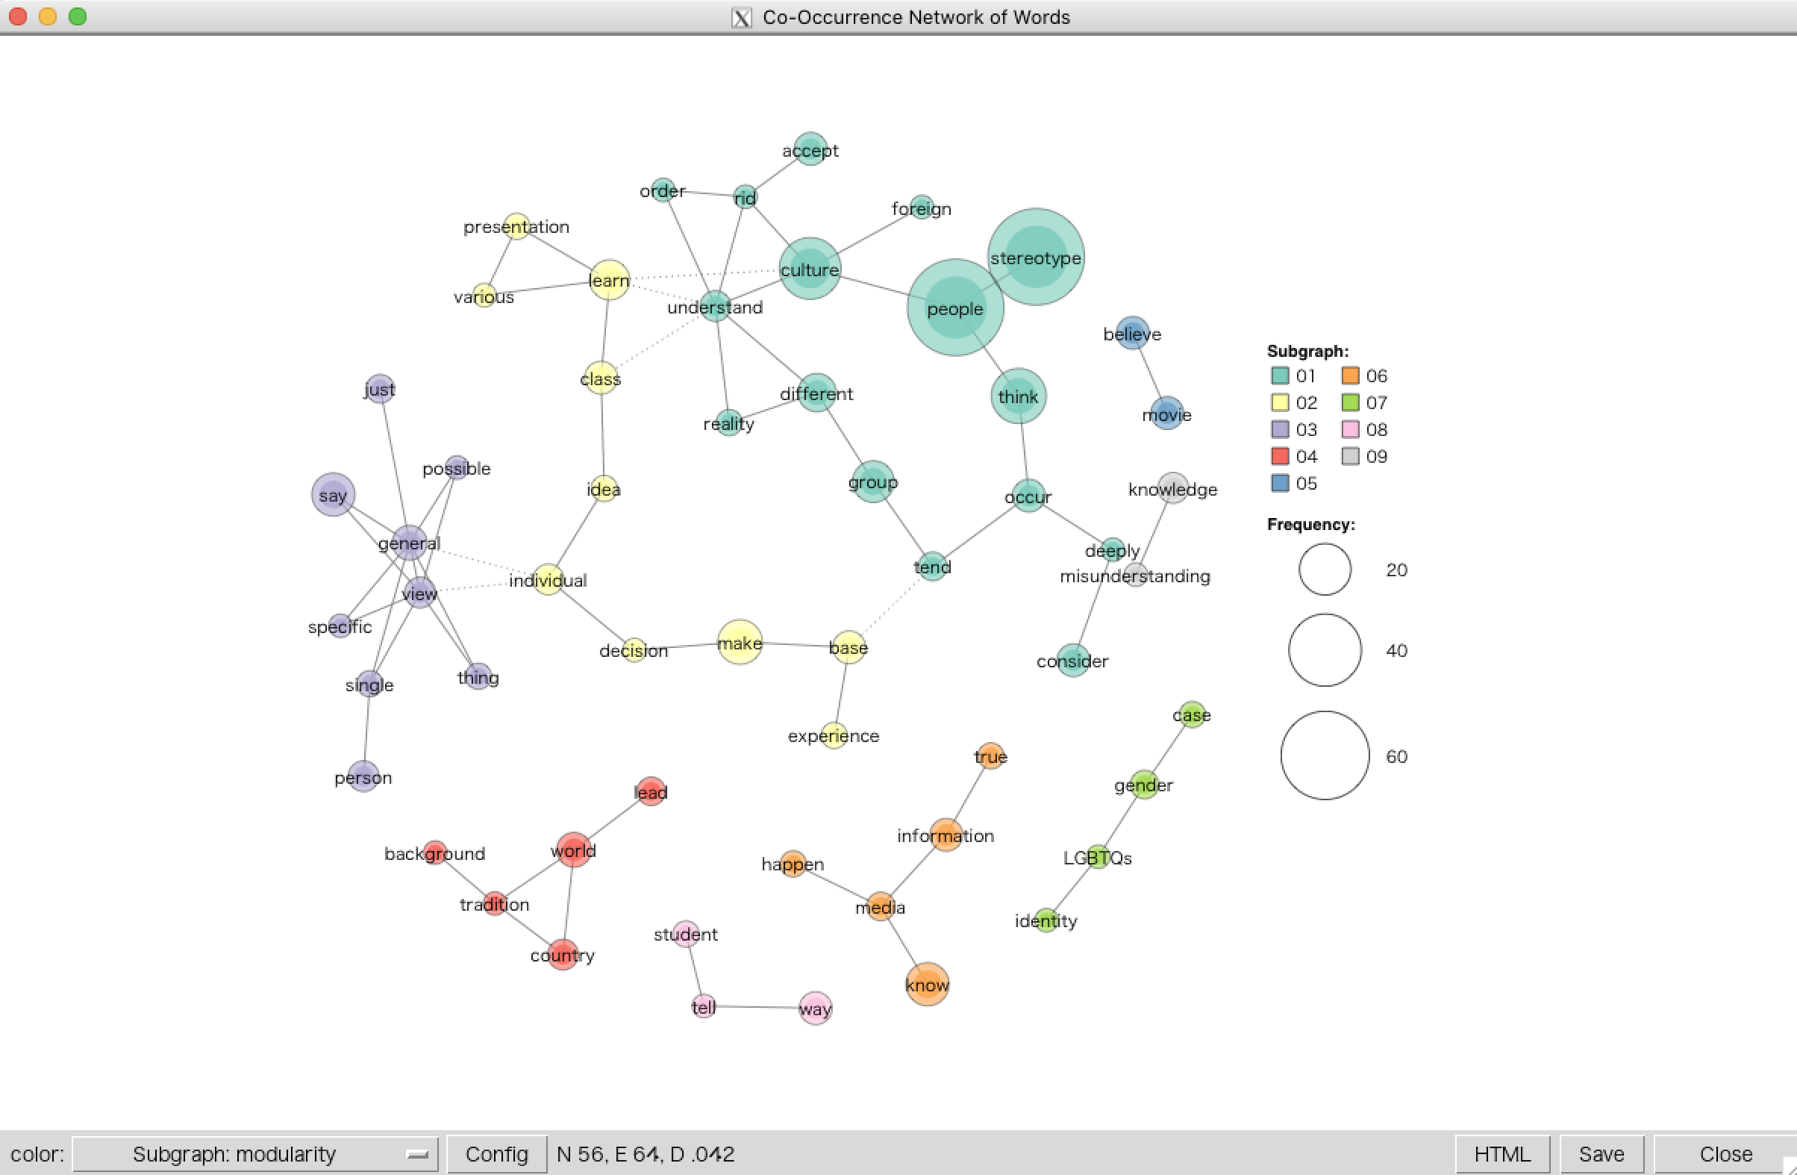1797x1175 pixels.
Task: Click the yellow Subgraph 02 legend swatch
Action: (1280, 402)
